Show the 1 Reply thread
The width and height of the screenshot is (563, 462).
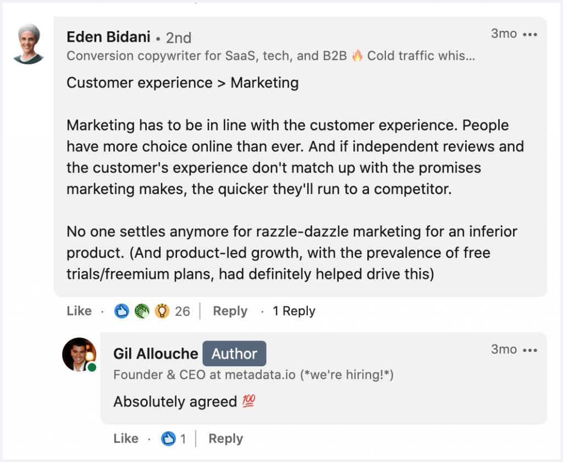click(294, 311)
